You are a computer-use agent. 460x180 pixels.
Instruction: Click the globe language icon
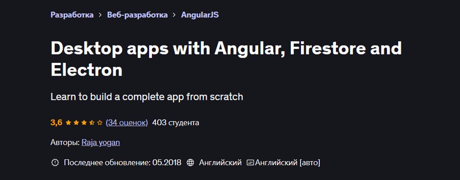[190, 162]
